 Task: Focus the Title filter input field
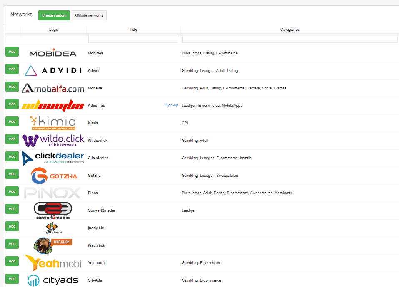point(133,39)
